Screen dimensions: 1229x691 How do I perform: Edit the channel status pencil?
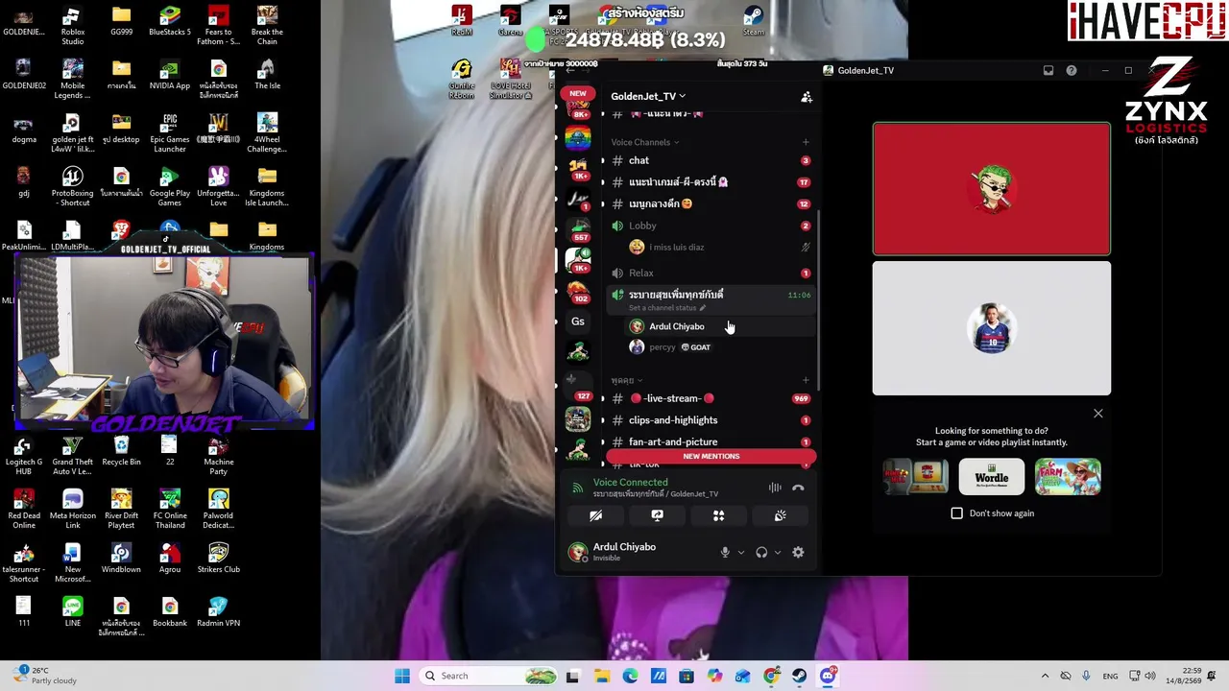pos(702,308)
